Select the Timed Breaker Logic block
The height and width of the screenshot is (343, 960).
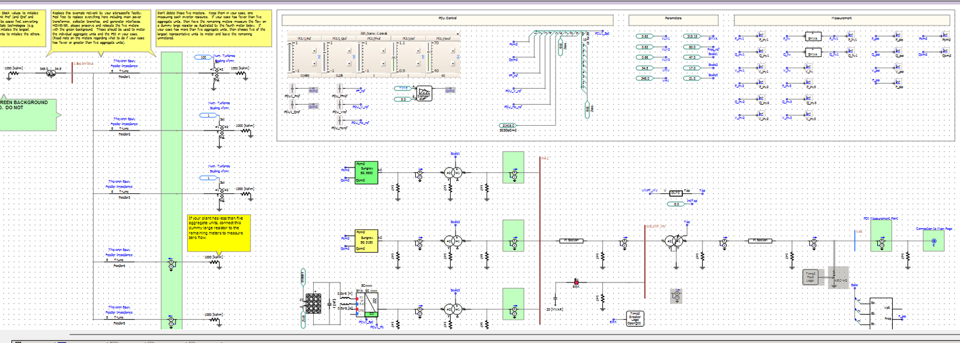[x=635, y=318]
